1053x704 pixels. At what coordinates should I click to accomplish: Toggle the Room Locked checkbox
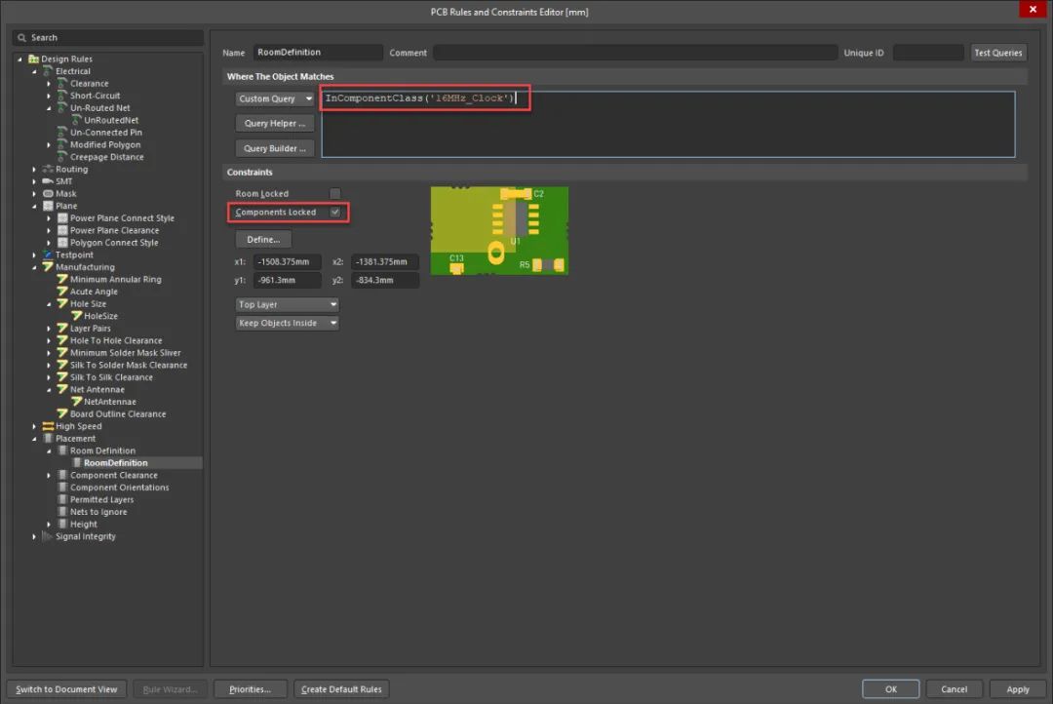point(335,193)
